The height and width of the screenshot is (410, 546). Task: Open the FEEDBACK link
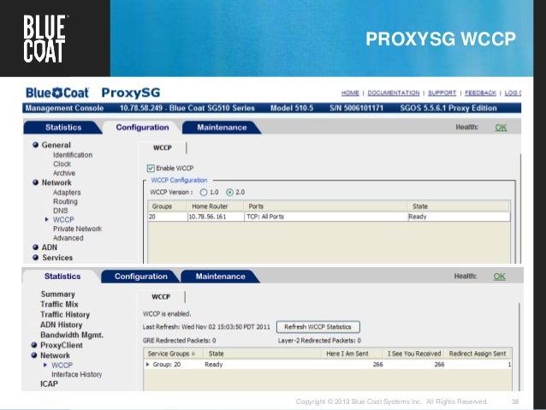point(480,93)
